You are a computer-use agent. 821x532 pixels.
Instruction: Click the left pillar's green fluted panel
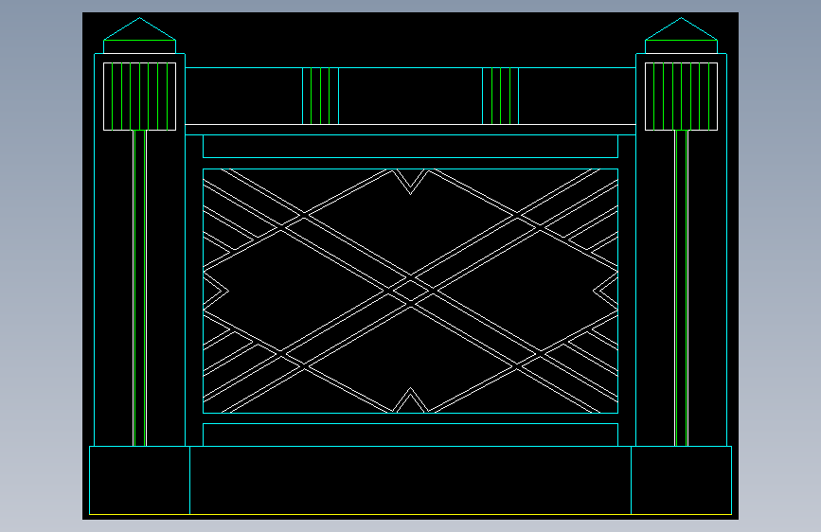click(x=140, y=97)
